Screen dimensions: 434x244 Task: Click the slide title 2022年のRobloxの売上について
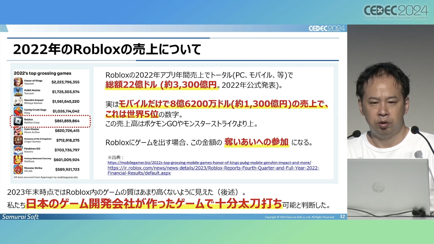point(107,49)
